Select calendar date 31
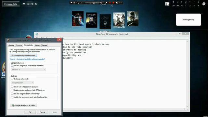Image resolution: width=208 pixels, height=117 pixels. coord(182,6)
